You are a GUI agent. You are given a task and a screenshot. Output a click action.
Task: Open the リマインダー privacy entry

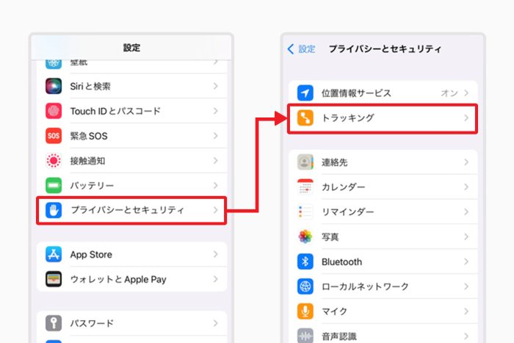(382, 212)
